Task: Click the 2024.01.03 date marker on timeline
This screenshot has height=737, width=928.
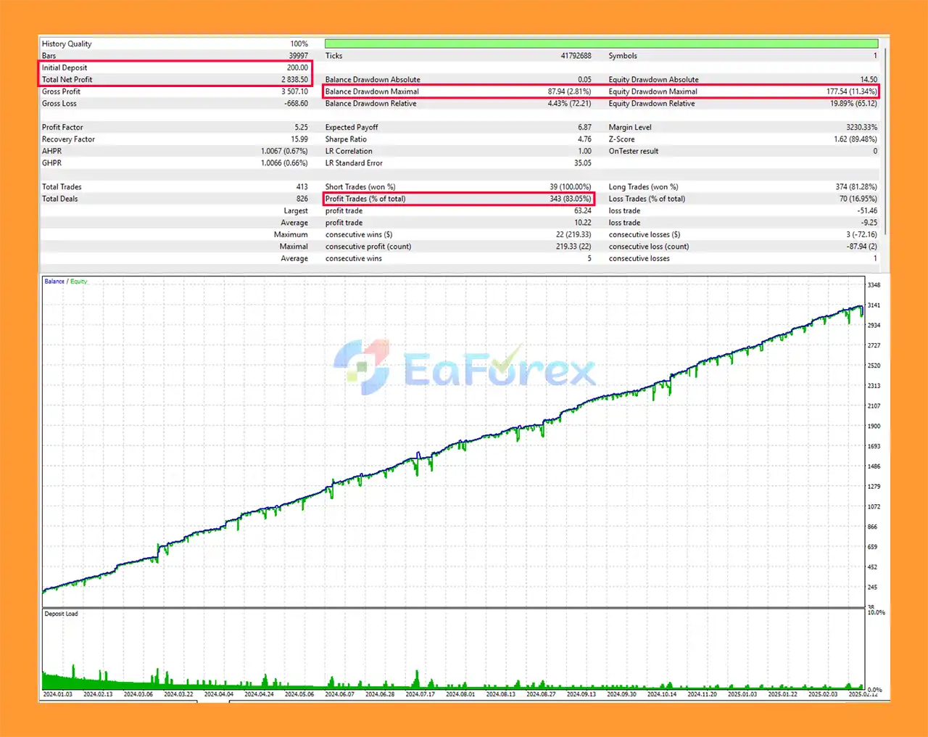Action: [x=57, y=694]
